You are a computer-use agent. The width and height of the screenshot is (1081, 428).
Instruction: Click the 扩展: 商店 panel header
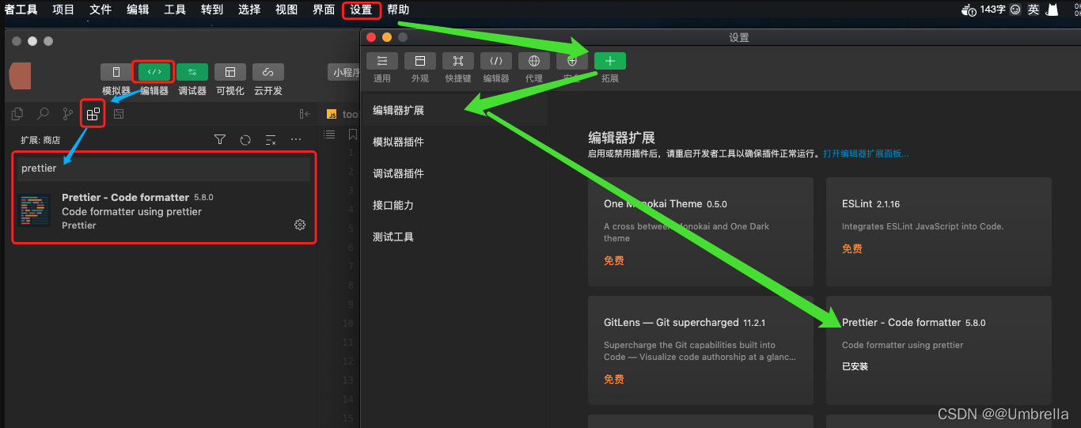coord(40,139)
